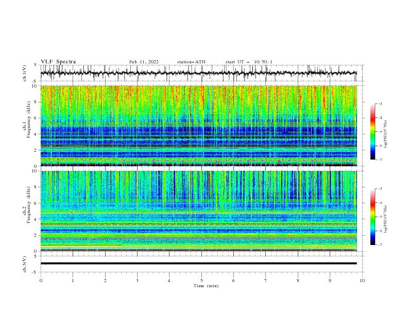
Task: Click time axis tick label "5"
Action: click(x=201, y=281)
